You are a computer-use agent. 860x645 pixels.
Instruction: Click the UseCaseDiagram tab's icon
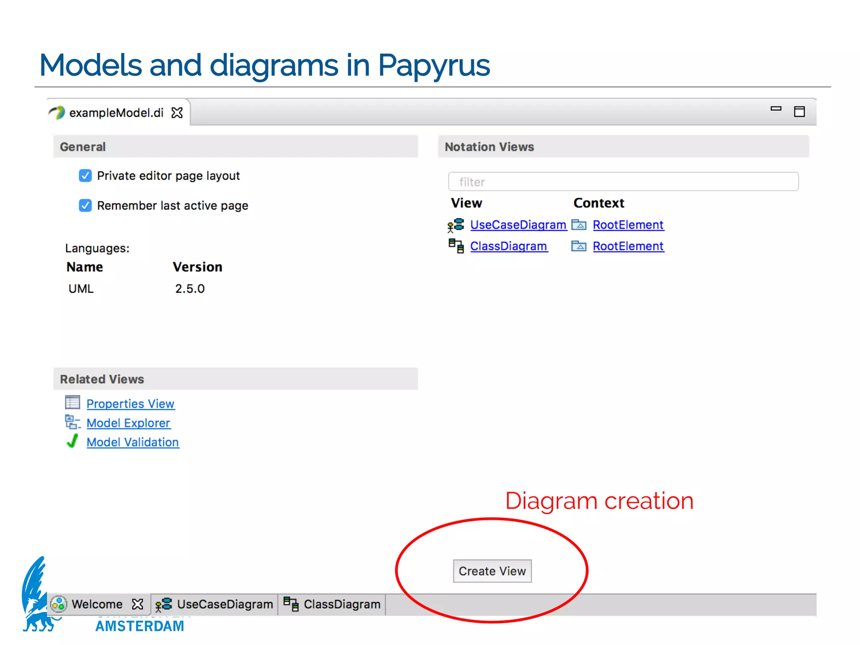point(163,605)
